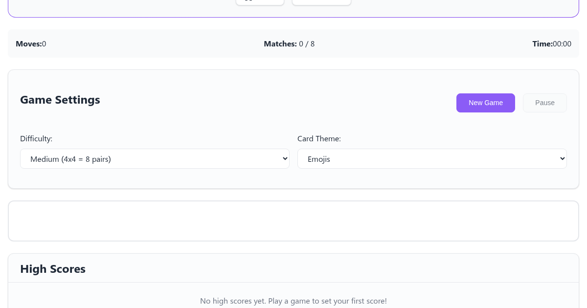Click the chevron arrow of Difficulty select
587x308 pixels.
click(x=285, y=159)
